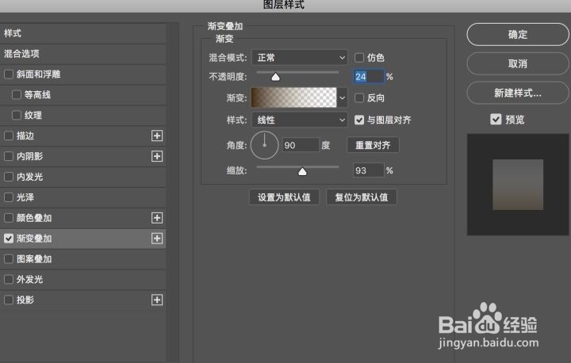Click plus icon next to 投影
This screenshot has height=363, width=571.
157,300
